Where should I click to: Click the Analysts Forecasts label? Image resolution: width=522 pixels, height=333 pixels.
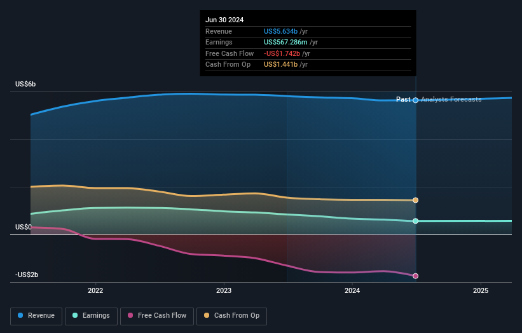coord(451,99)
